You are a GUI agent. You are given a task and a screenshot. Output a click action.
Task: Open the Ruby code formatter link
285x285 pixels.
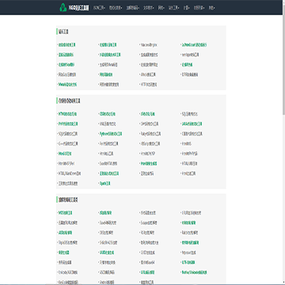[x=150, y=134]
